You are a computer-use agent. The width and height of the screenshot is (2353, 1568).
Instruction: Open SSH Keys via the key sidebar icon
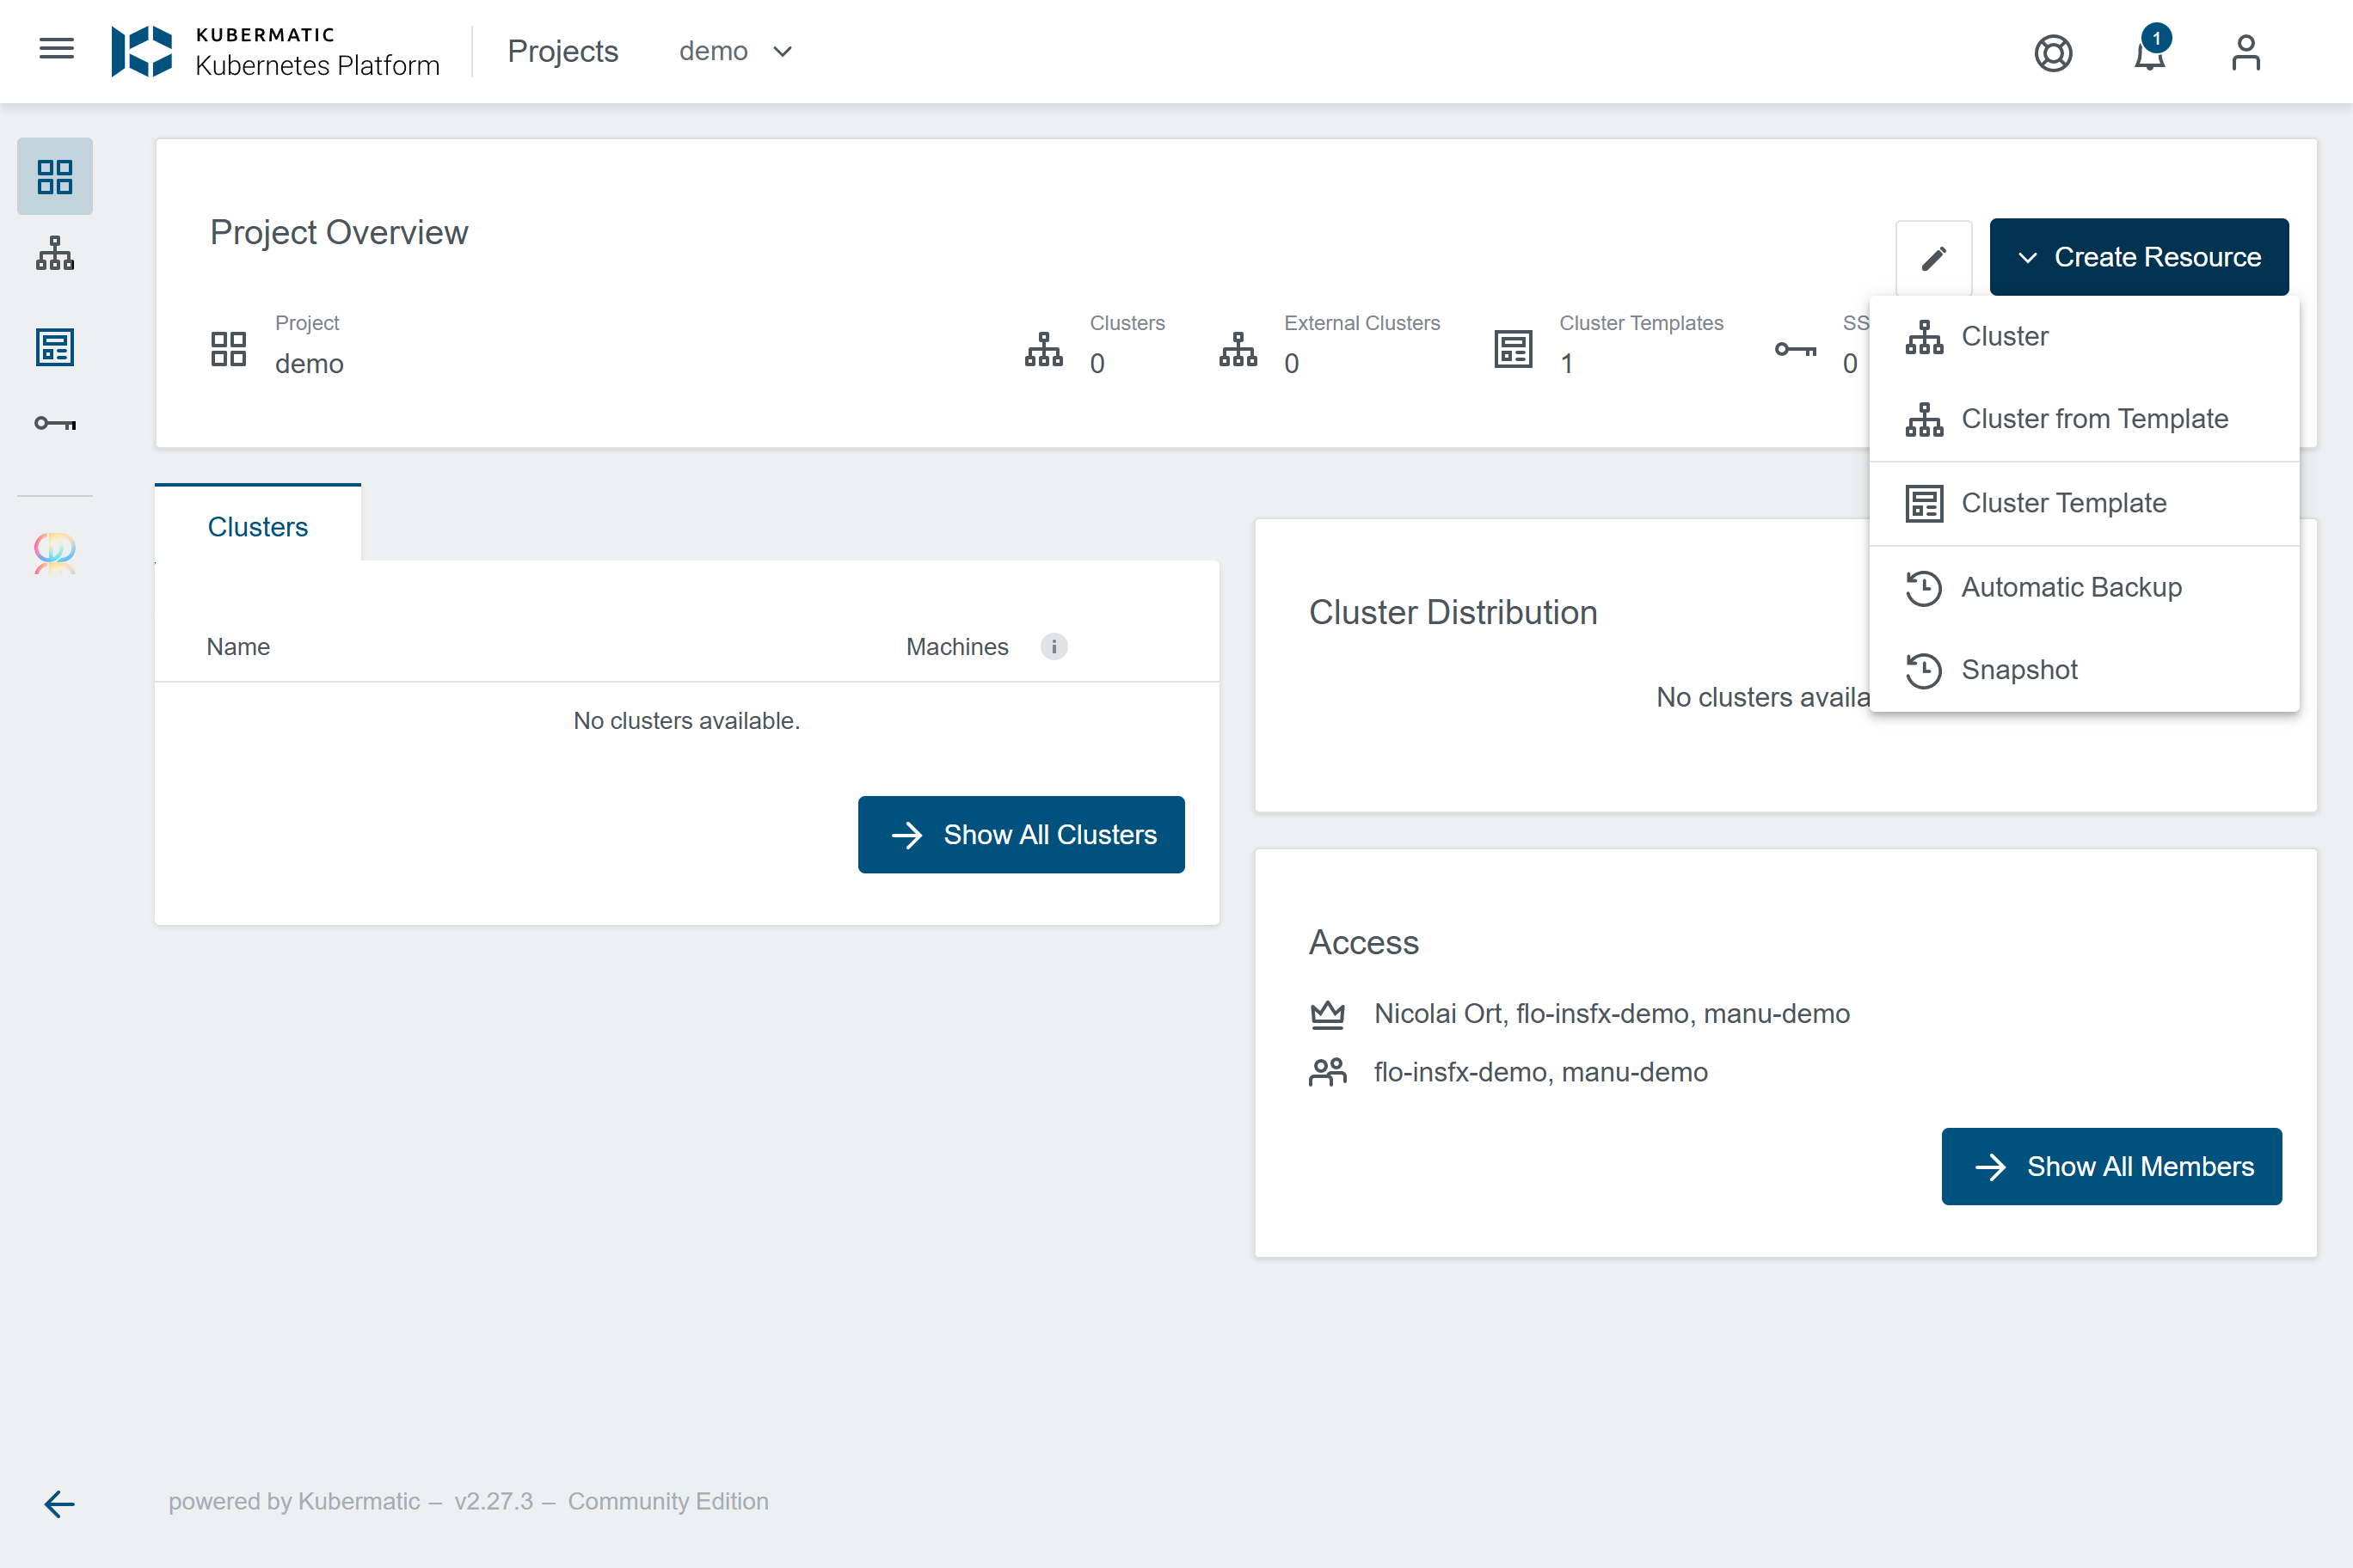[x=55, y=422]
